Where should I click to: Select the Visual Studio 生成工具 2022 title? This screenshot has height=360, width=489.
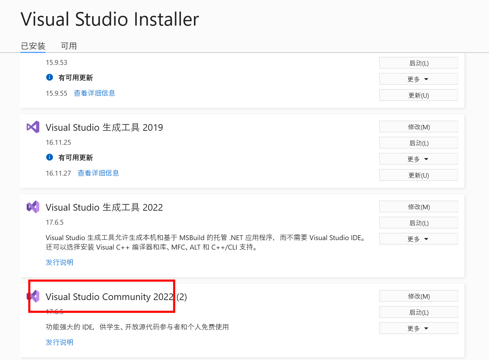(104, 207)
